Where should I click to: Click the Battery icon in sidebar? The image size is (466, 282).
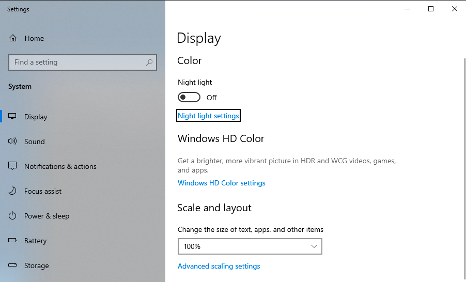tap(13, 241)
